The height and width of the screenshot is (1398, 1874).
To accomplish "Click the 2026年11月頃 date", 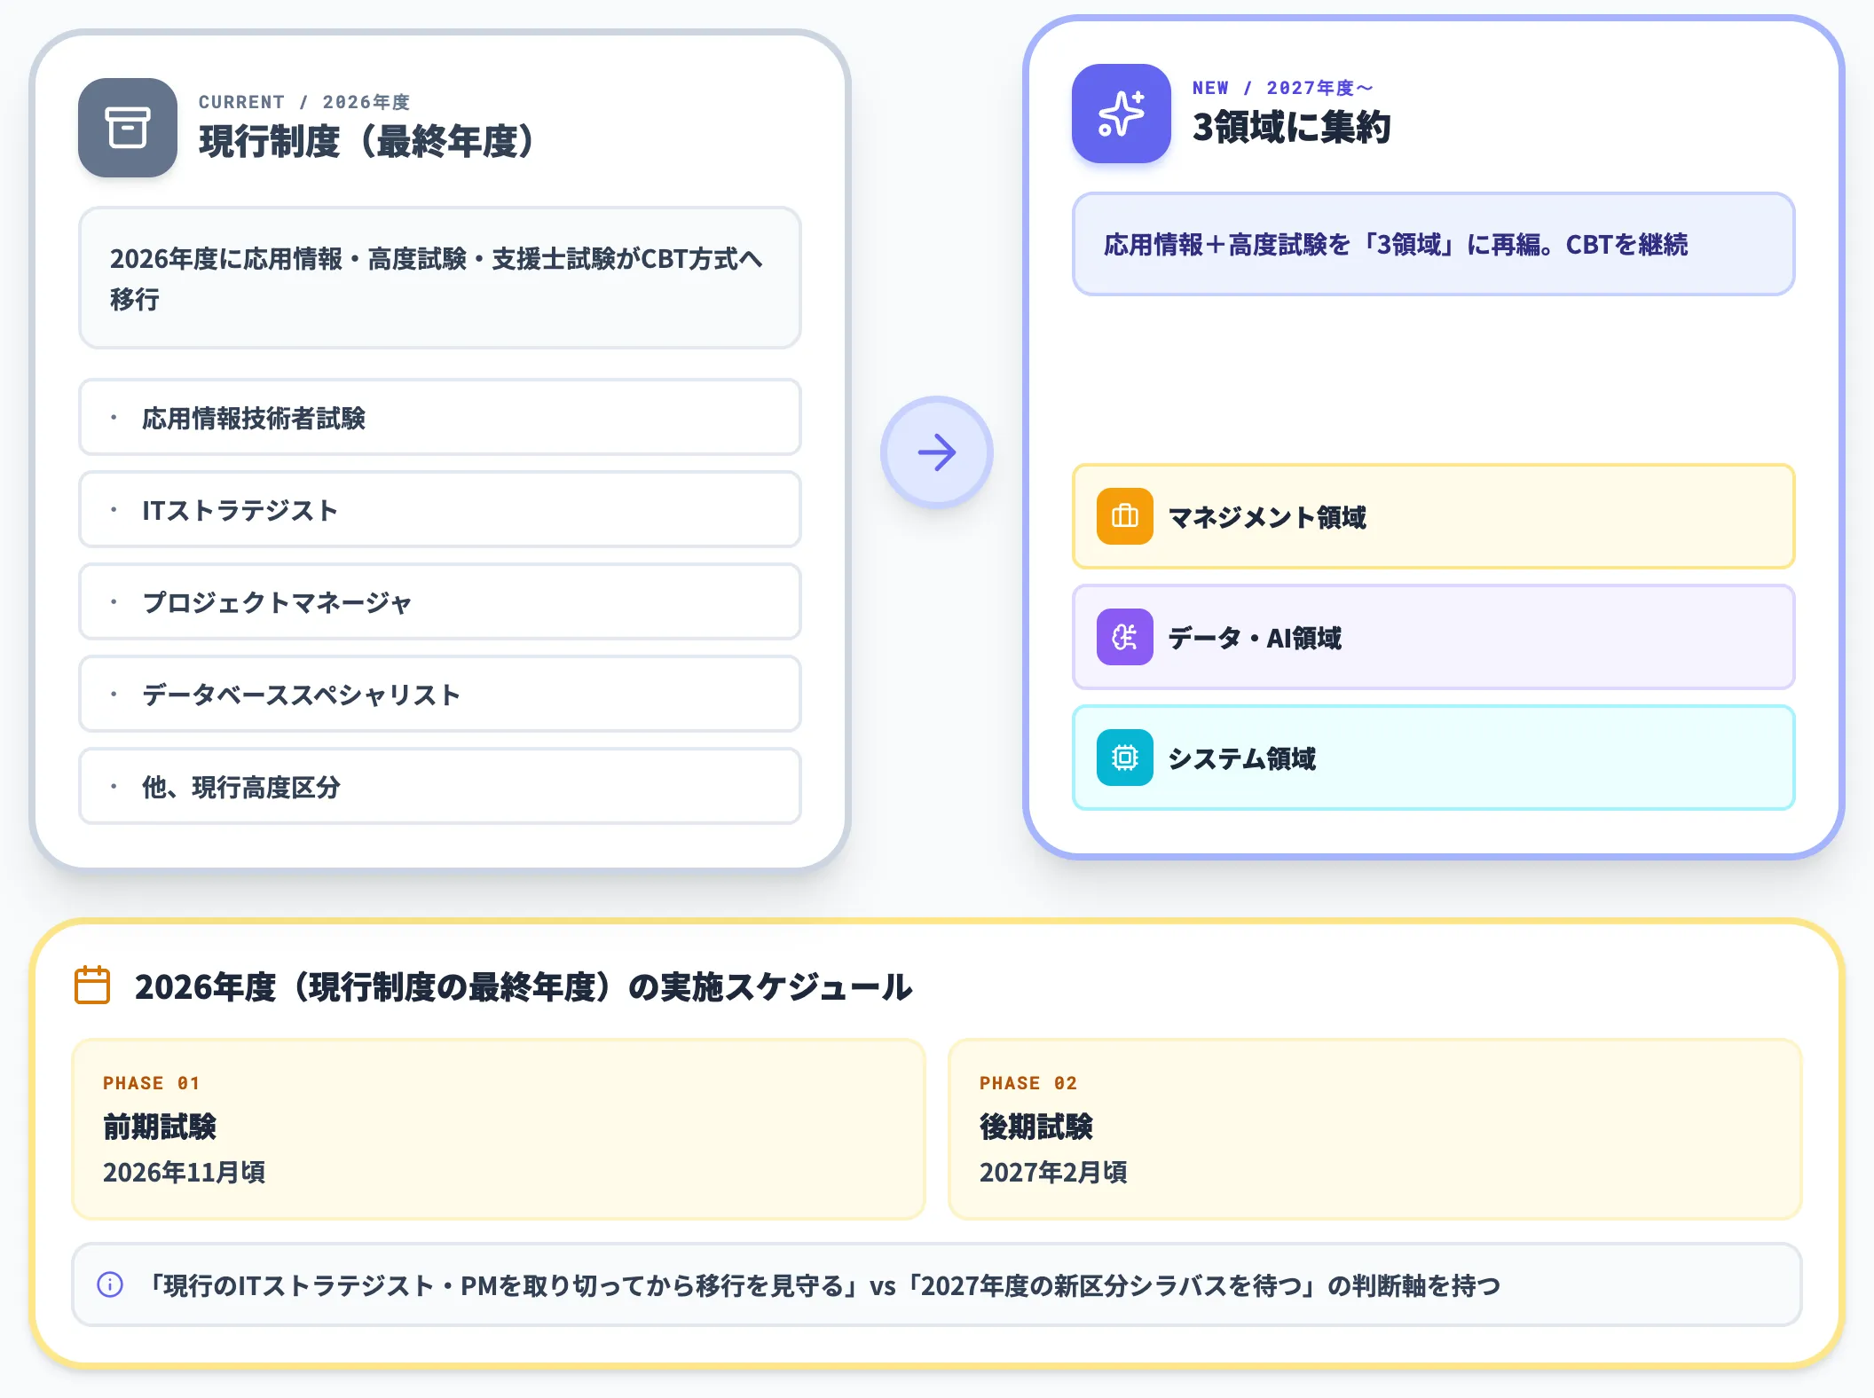I will tap(185, 1173).
